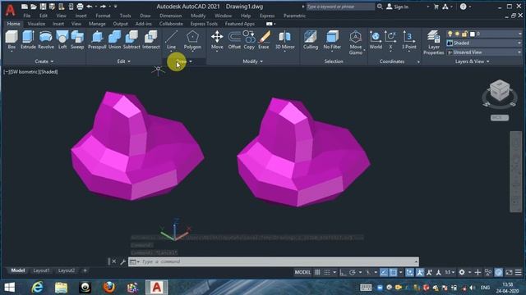Click the MODEL status bar button
This screenshot has height=295, width=526.
tap(302, 272)
